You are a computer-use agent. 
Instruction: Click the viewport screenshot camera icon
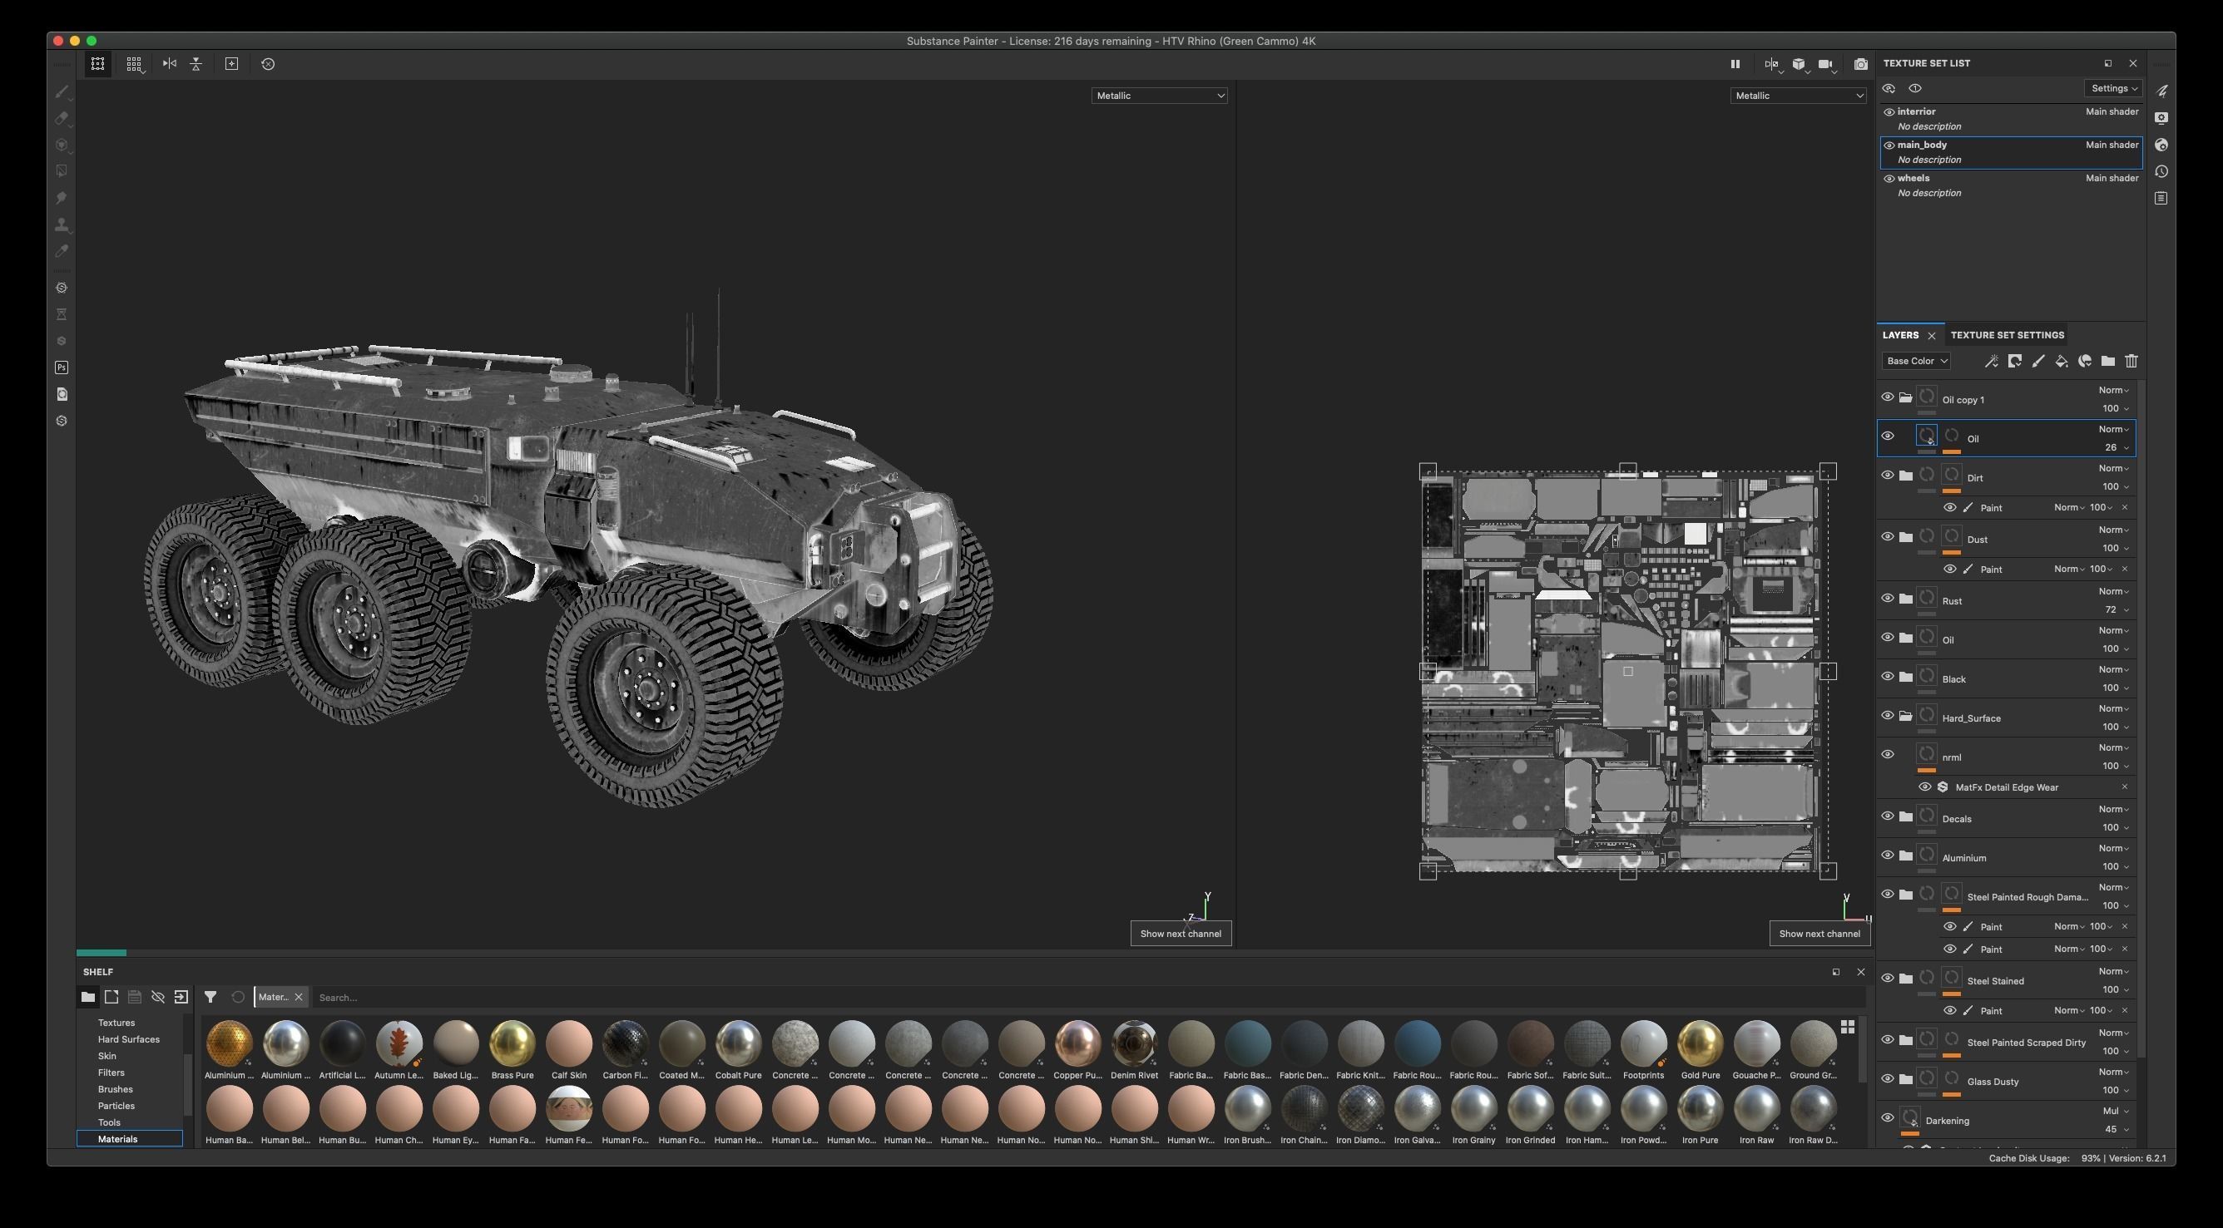tap(1860, 64)
